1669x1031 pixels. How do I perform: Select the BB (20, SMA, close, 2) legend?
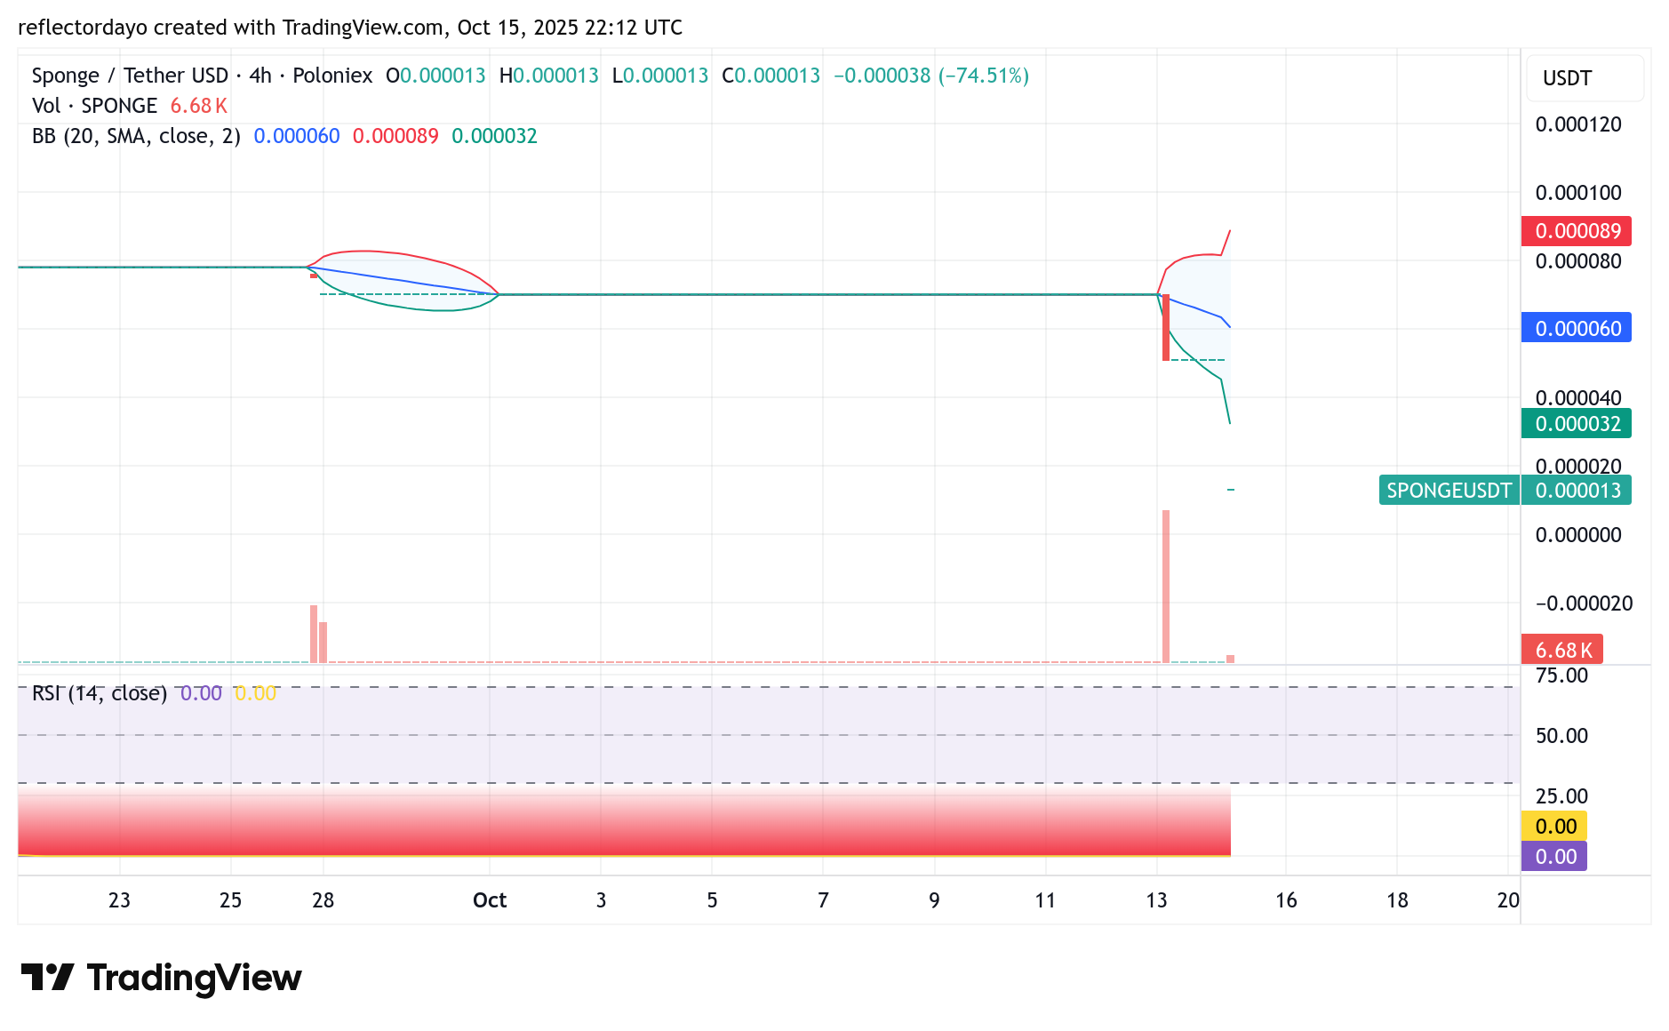click(x=136, y=136)
